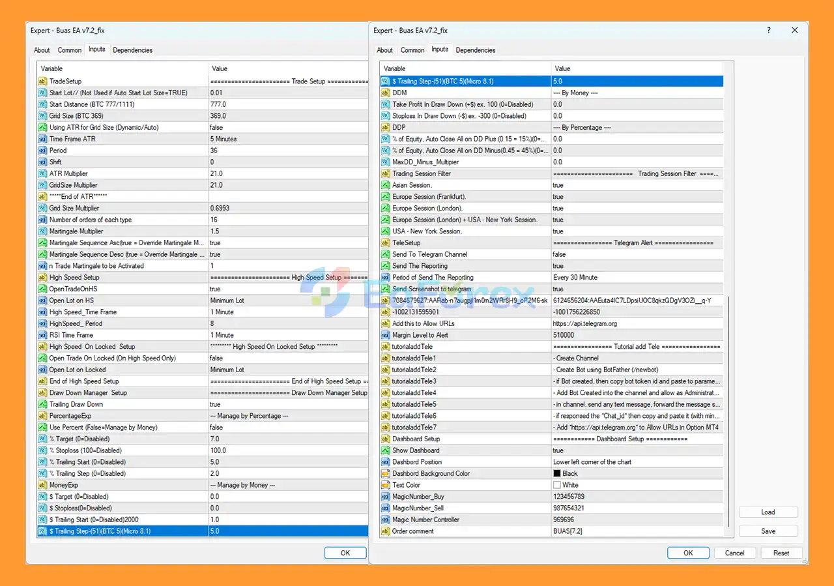
Task: Click the icon beside Show Dashboard
Action: [x=386, y=450]
